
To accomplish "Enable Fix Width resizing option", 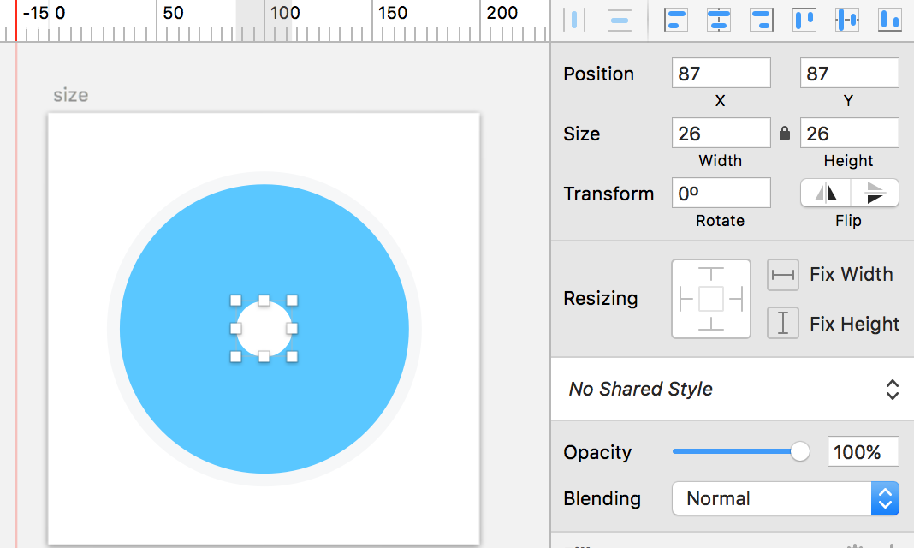I will coord(783,275).
